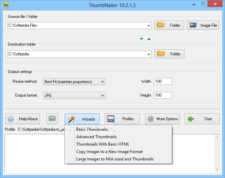Click the info icon on Help/About
Screen dimensions: 225x178
pos(11,119)
